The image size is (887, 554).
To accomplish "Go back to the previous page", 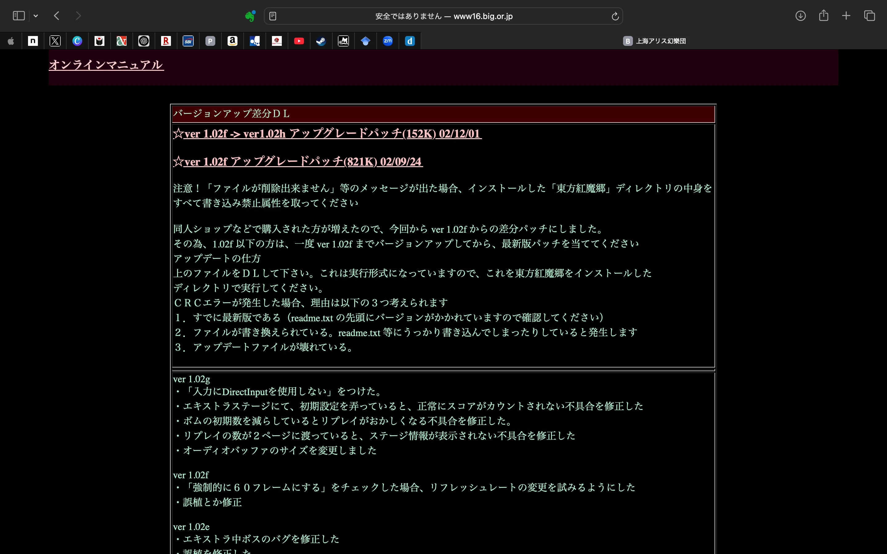I will point(56,16).
